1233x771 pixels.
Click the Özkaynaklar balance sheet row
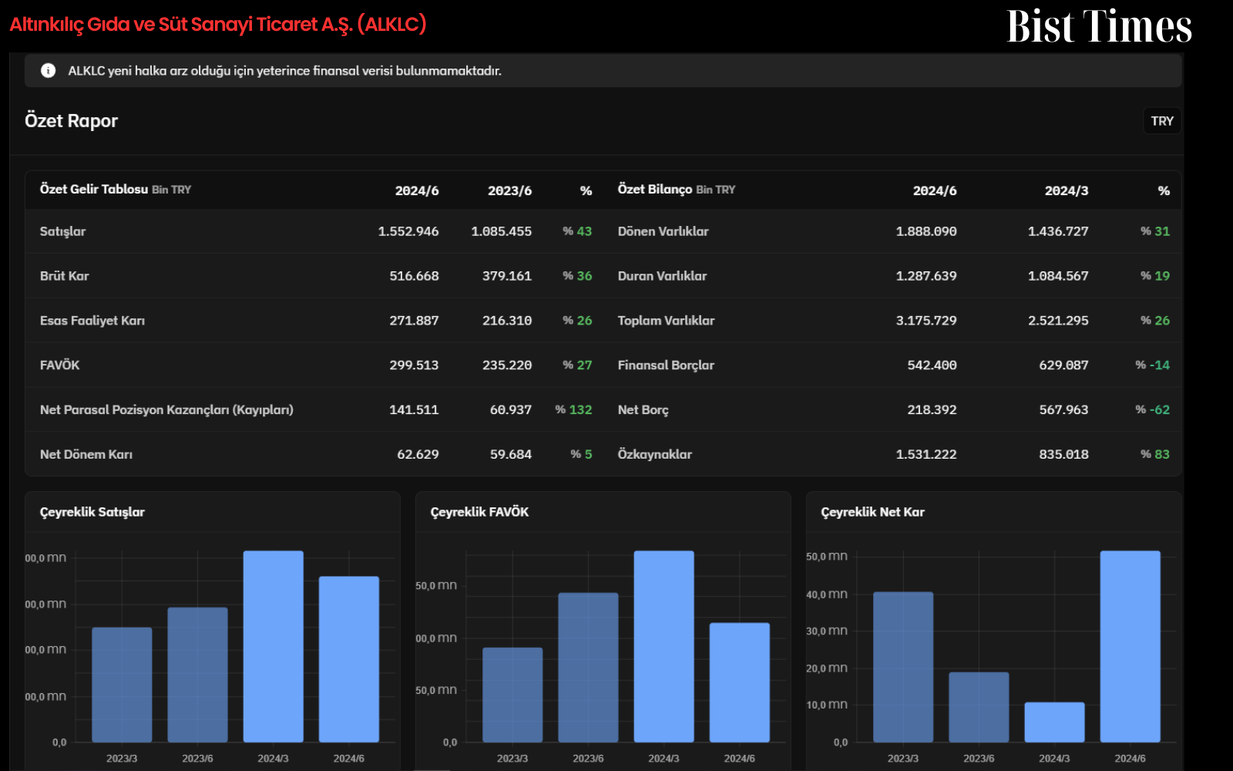[x=894, y=454]
